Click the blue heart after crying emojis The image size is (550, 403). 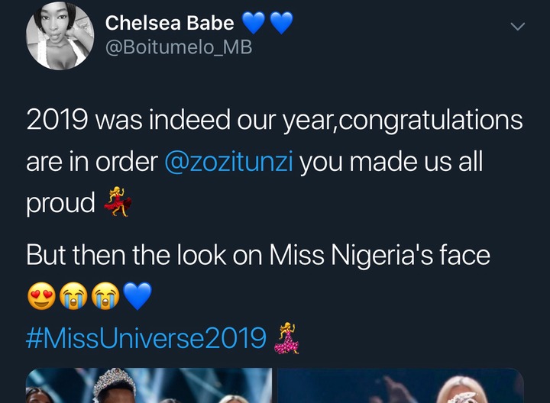(139, 295)
